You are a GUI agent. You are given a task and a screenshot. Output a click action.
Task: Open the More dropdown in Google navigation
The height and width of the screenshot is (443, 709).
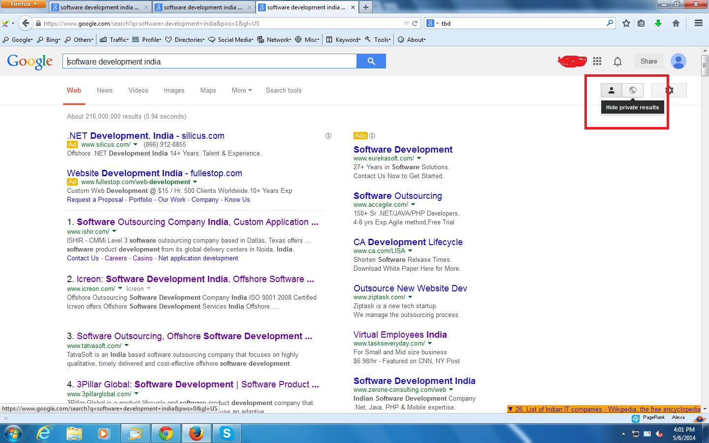tap(241, 90)
